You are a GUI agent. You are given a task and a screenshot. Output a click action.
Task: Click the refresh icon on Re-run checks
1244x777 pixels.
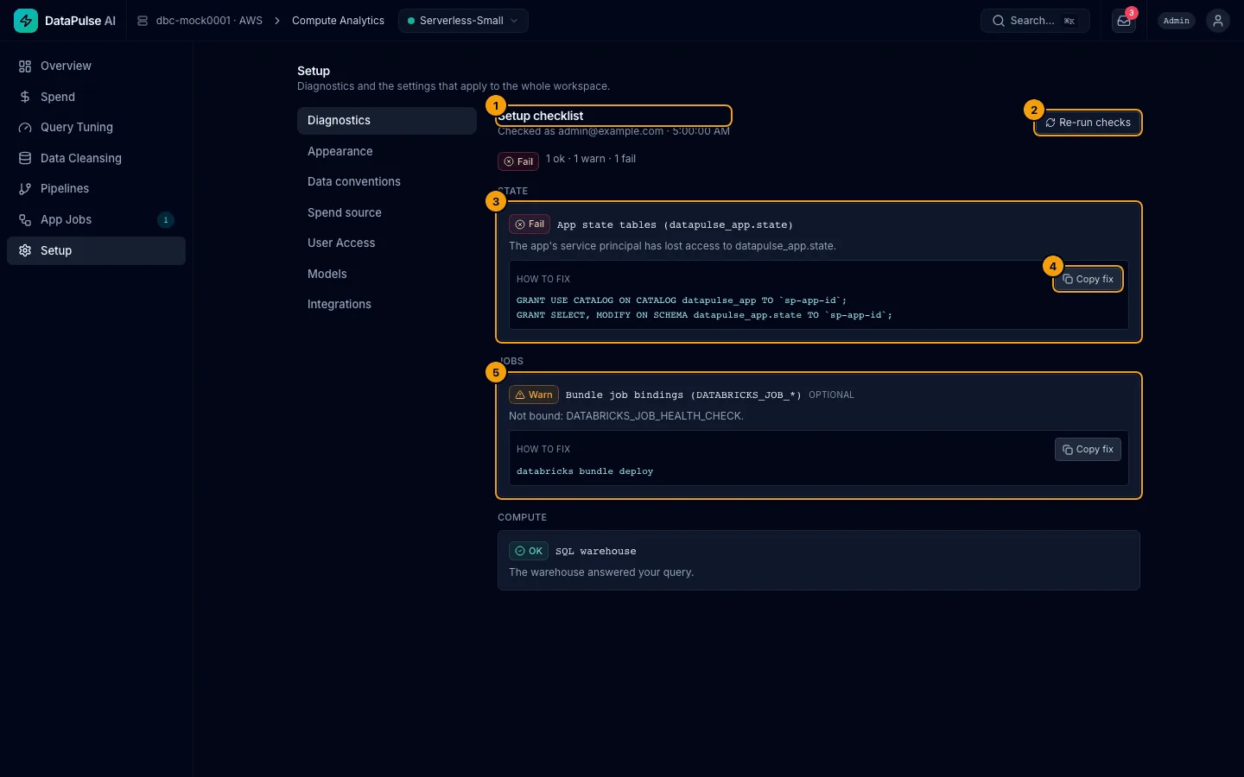tap(1050, 123)
